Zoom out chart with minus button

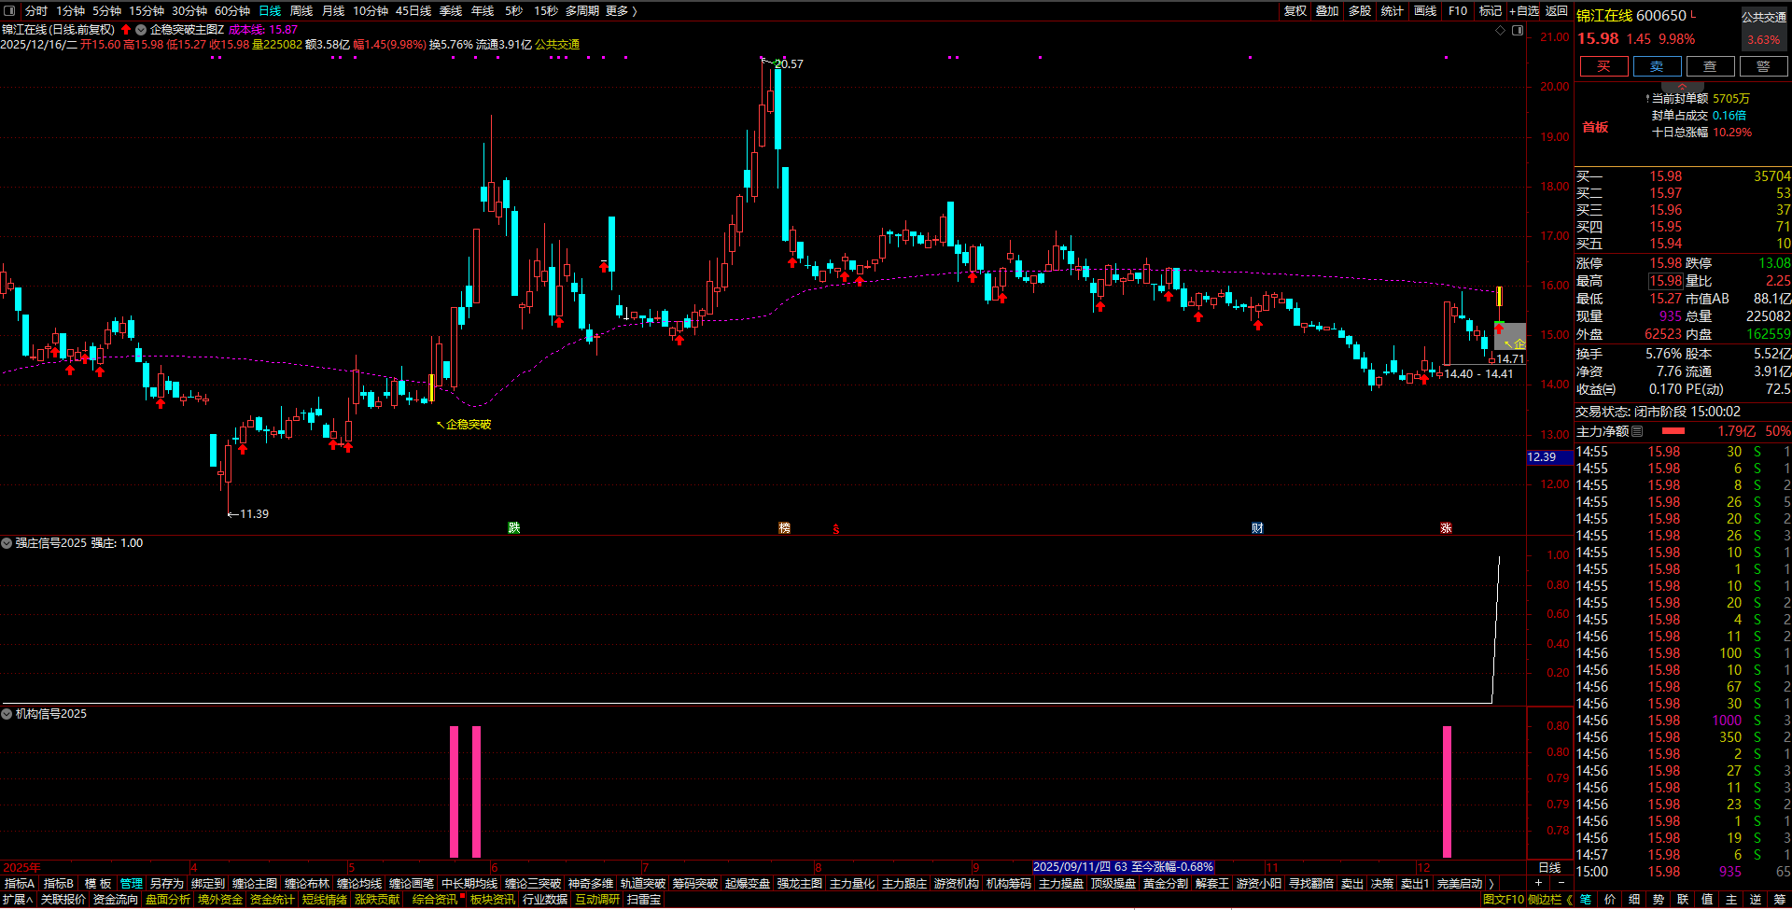point(1561,883)
